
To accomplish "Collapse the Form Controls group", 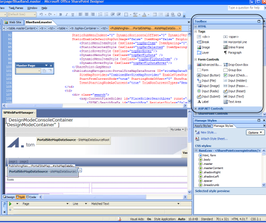I will click(196, 60).
